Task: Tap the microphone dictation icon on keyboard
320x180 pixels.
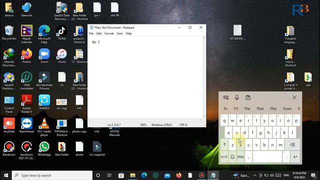Action: pyautogui.click(x=236, y=97)
